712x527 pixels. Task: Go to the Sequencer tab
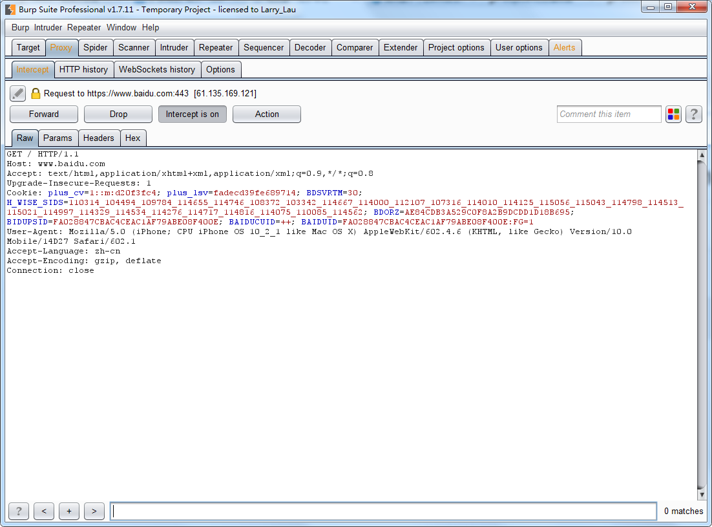tap(264, 48)
